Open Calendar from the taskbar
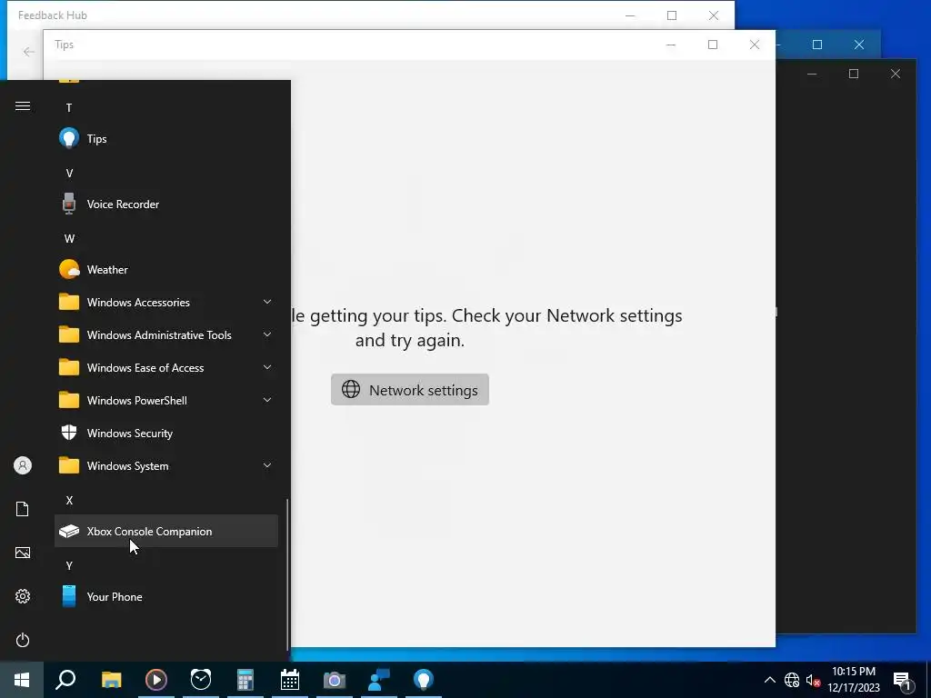 pyautogui.click(x=290, y=680)
